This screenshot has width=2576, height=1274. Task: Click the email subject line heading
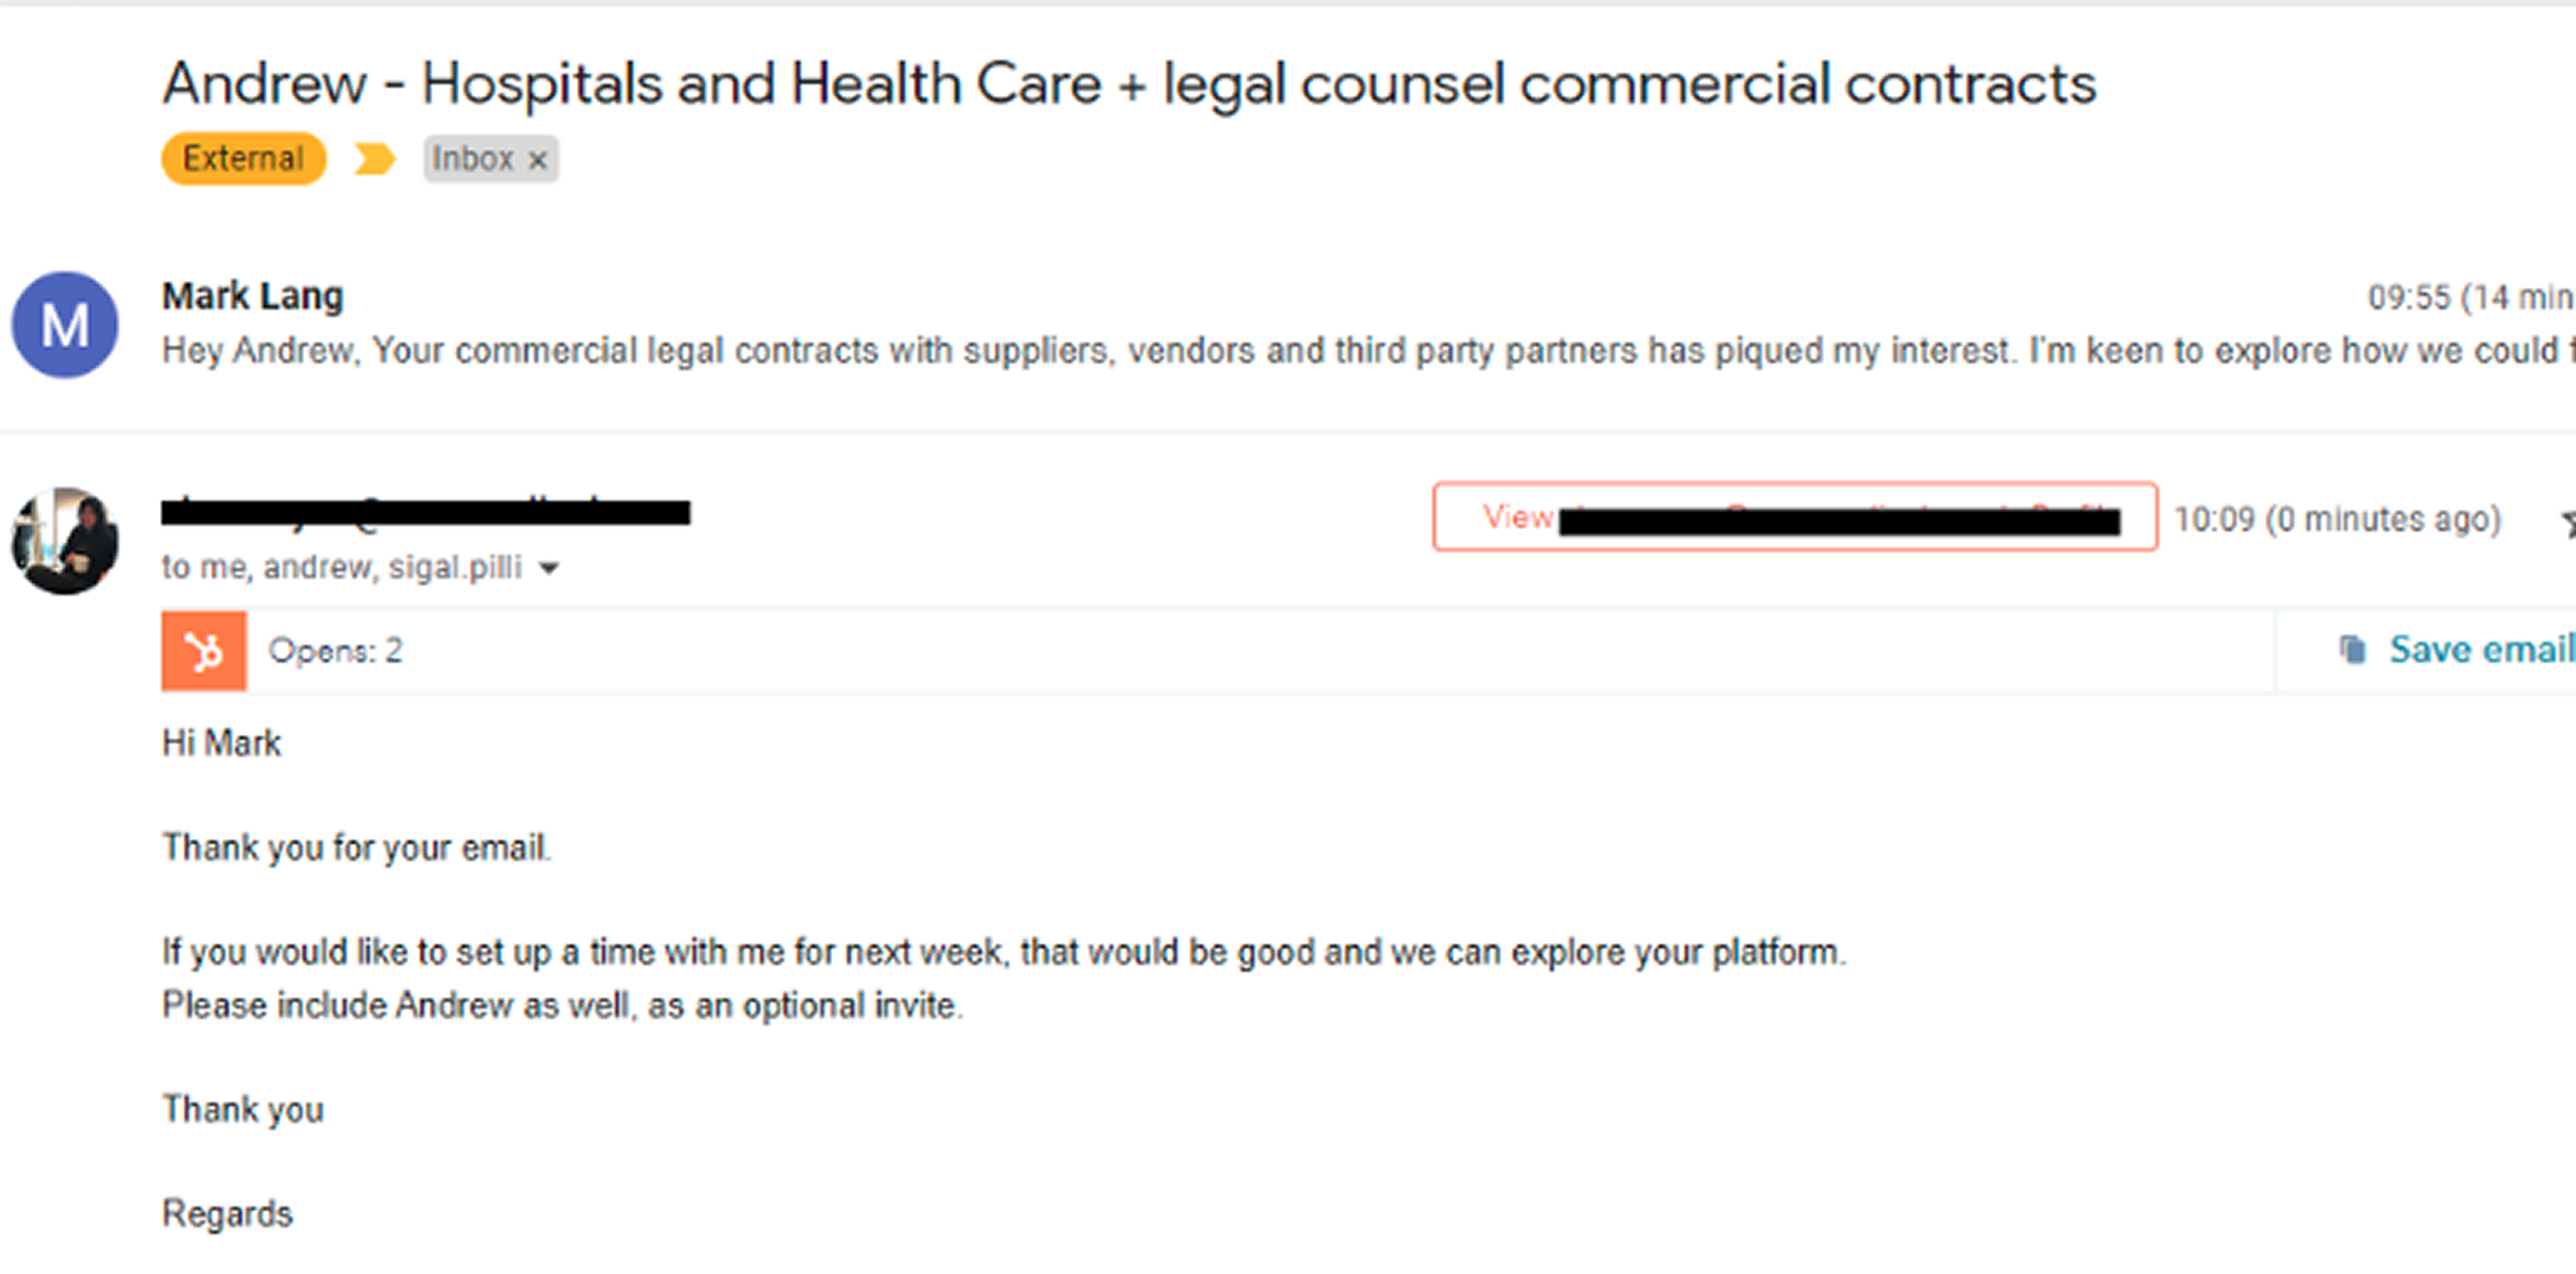click(x=1129, y=84)
